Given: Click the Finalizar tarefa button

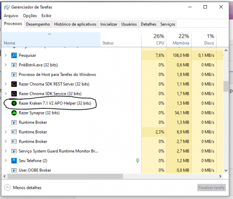Looking at the screenshot, I should (212, 188).
